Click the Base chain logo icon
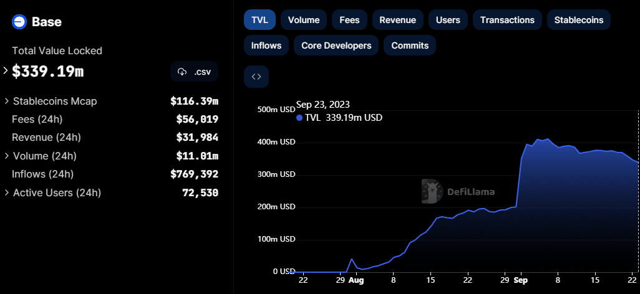 (x=19, y=22)
